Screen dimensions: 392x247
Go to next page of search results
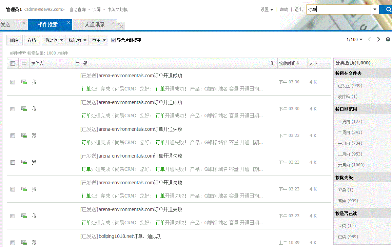[379, 40]
